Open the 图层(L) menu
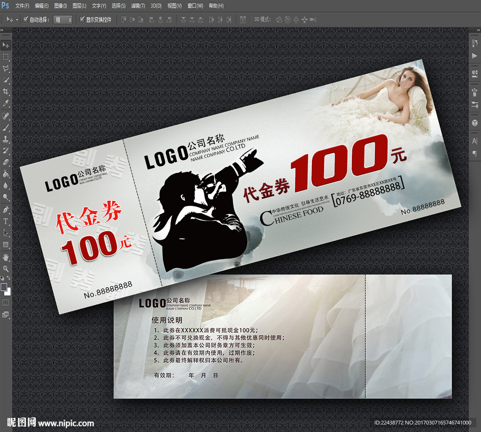The height and width of the screenshot is (432, 481). [79, 6]
